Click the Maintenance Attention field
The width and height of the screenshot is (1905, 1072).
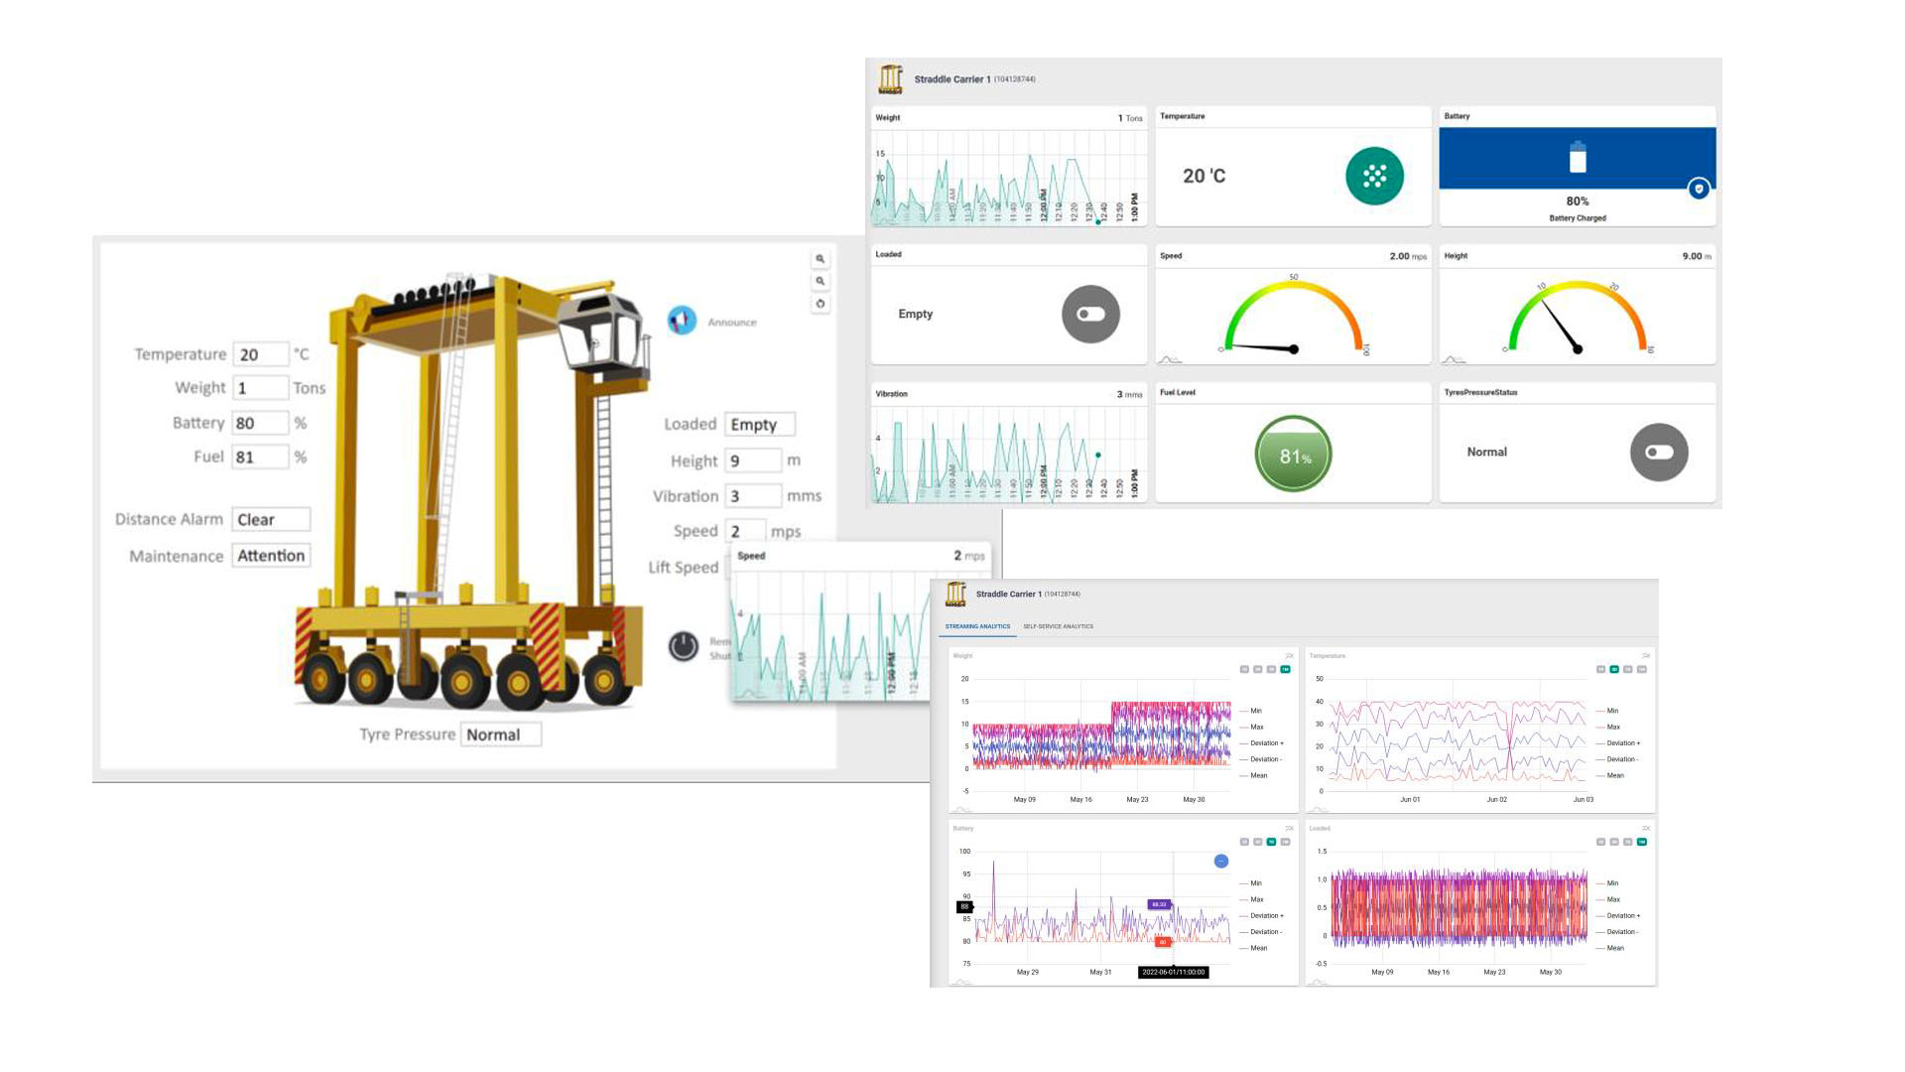pyautogui.click(x=271, y=556)
